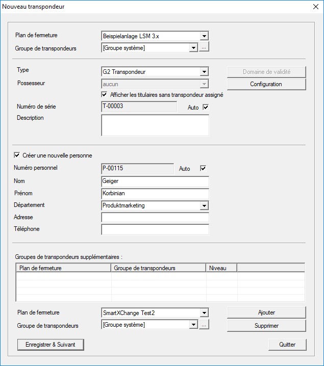324x366 pixels.
Task: Click the top ellipsis button beside Groupe de transpondeurs
Action: [204, 48]
